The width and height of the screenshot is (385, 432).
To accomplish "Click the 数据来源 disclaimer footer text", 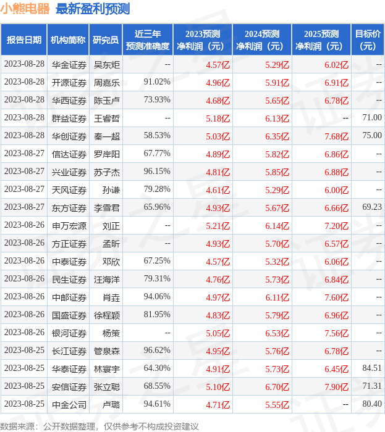I will [99, 426].
